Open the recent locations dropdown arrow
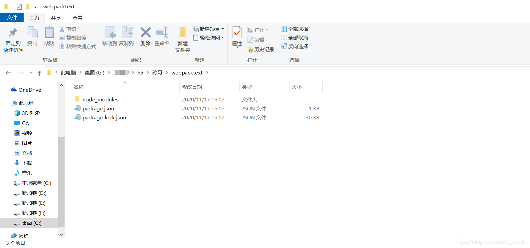This screenshot has height=248, width=530. click(x=31, y=73)
